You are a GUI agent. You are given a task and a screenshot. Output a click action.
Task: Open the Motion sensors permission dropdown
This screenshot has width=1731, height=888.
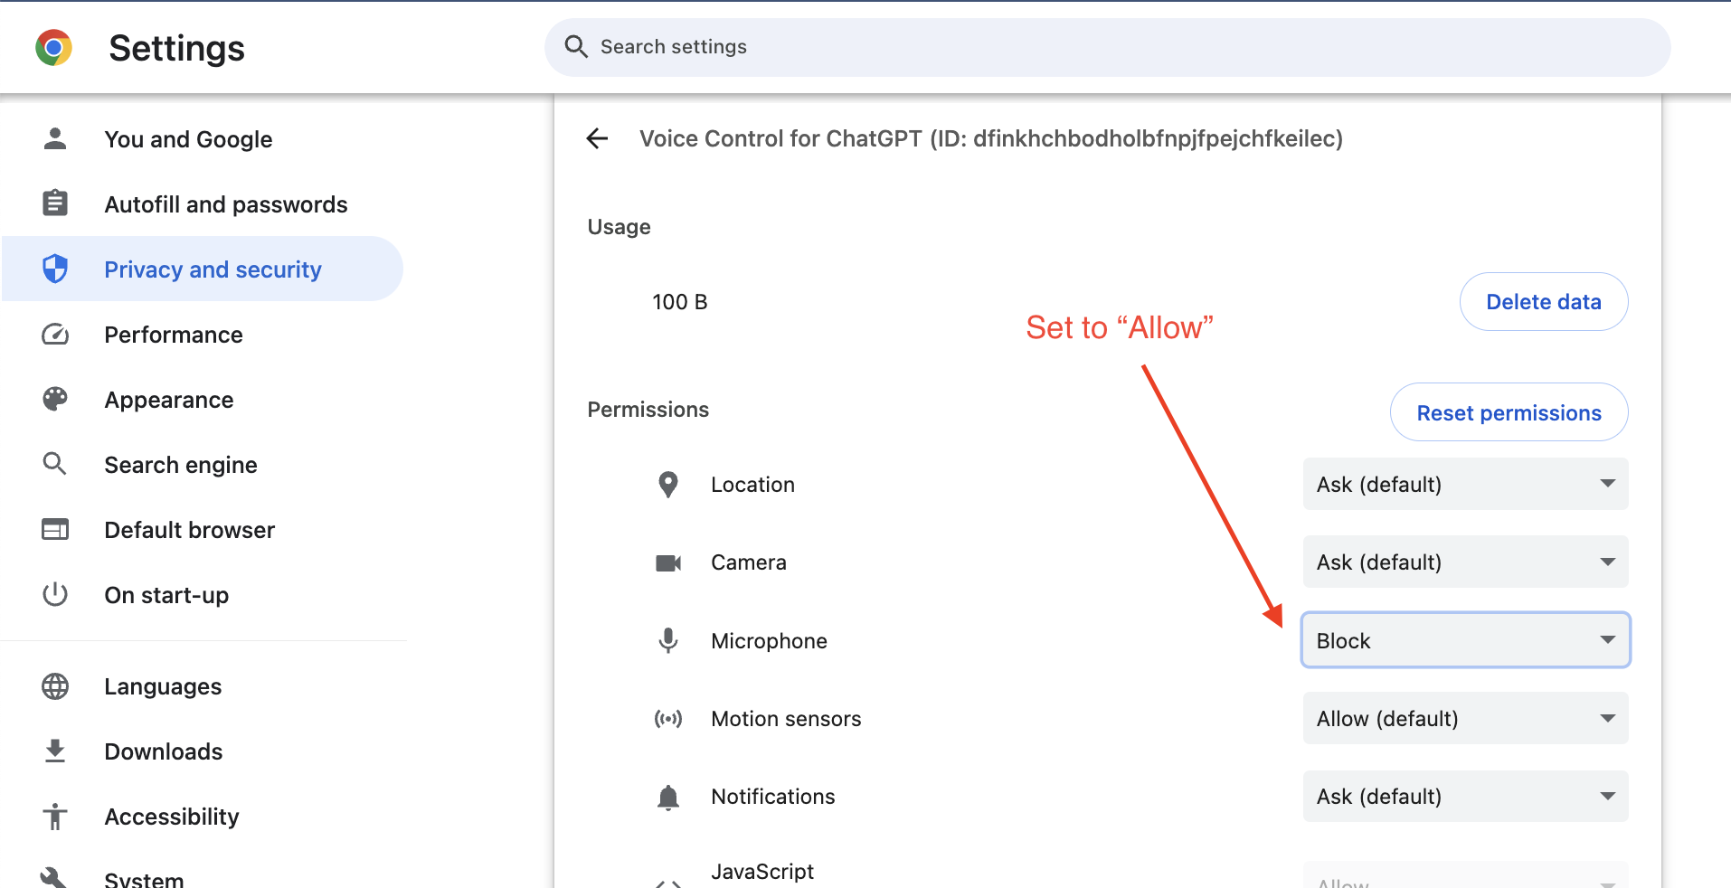[1465, 719]
